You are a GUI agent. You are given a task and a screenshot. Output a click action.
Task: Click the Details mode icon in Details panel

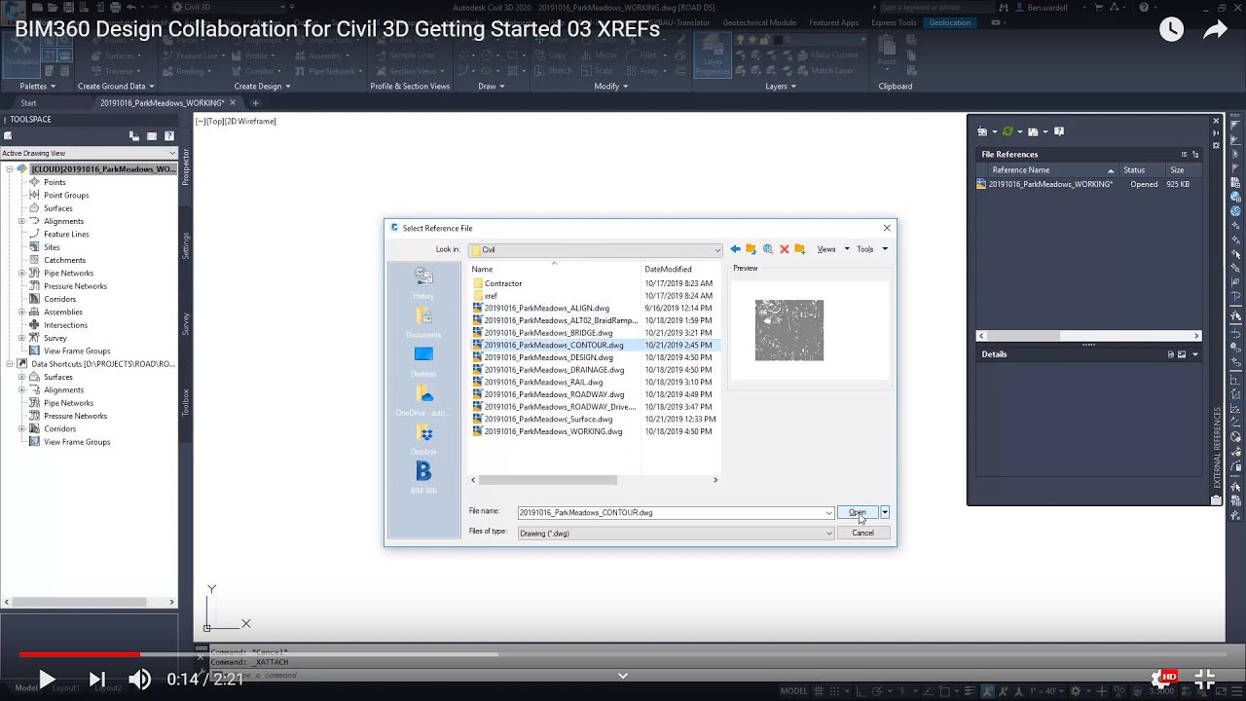[1171, 354]
